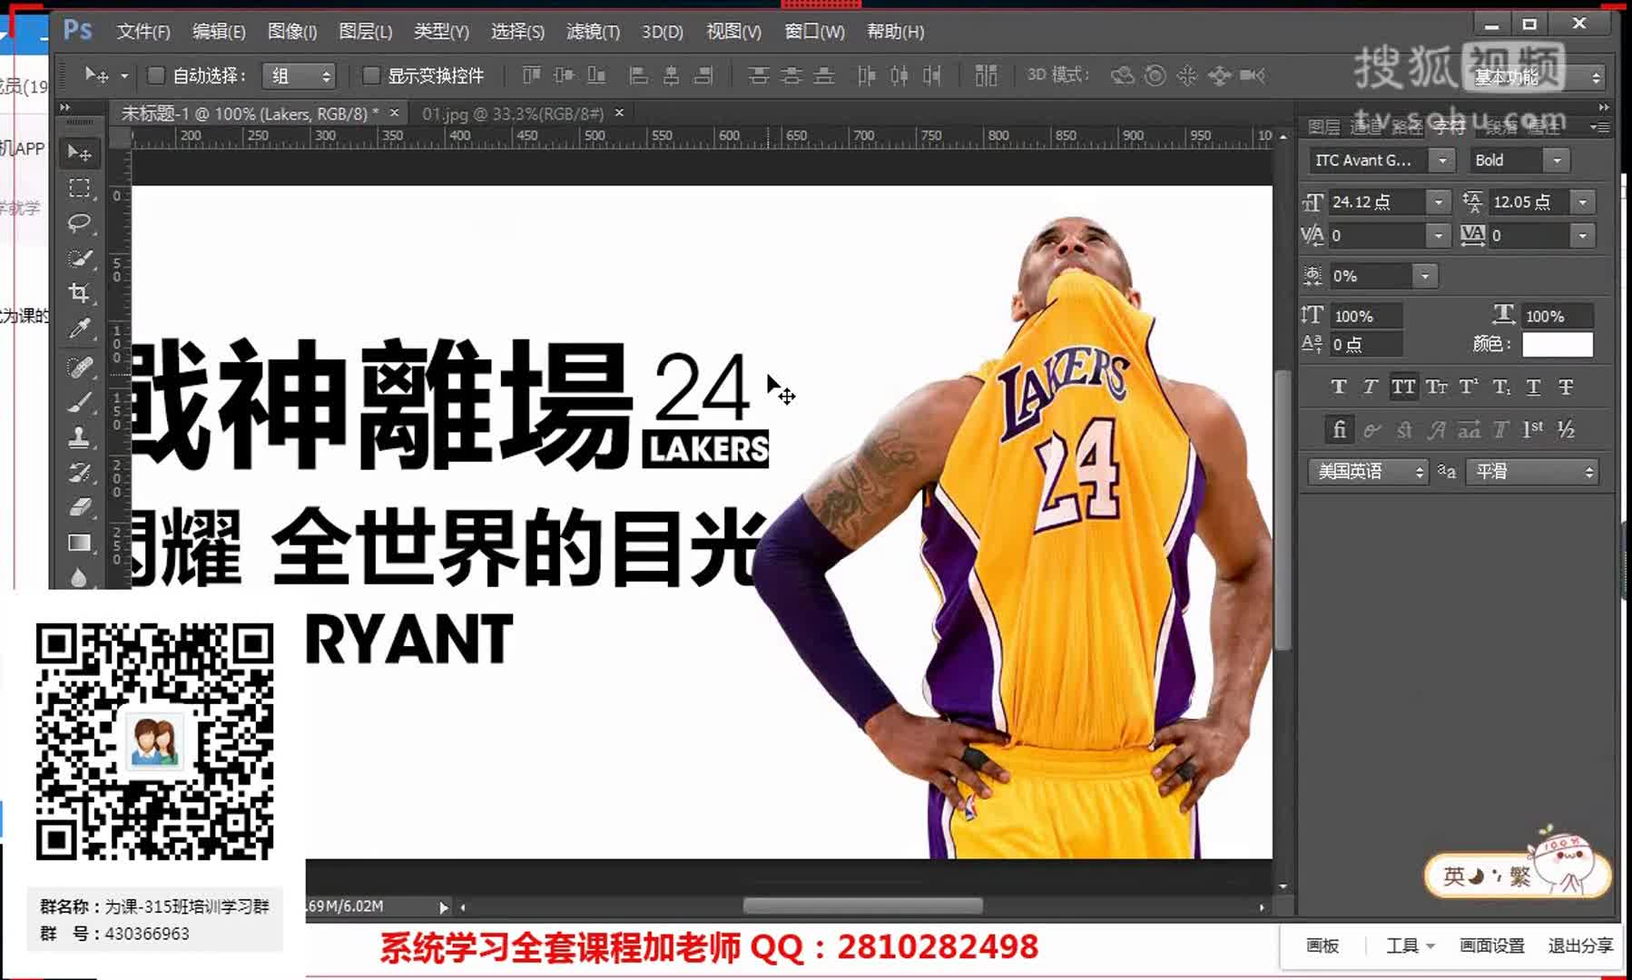This screenshot has width=1632, height=980.
Task: Click the 画板 button
Action: [1322, 946]
